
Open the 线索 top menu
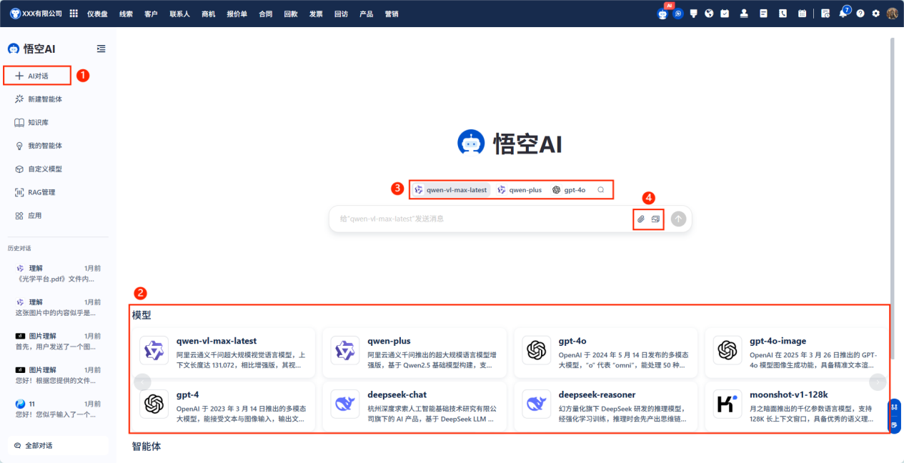pyautogui.click(x=126, y=14)
